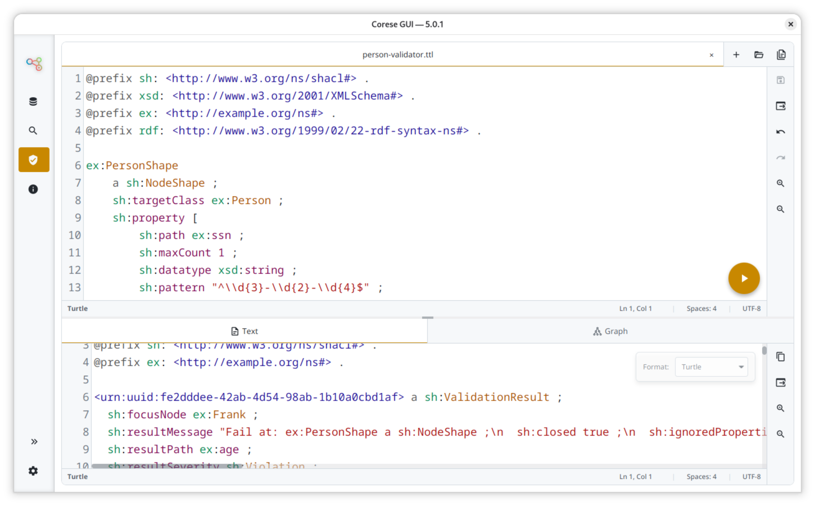Click 'a sh:NodeShape' on line 7
The image size is (815, 506).
coord(159,183)
